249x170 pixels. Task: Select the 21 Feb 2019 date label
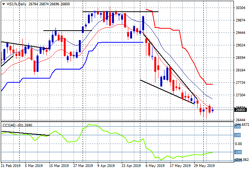click(11, 166)
